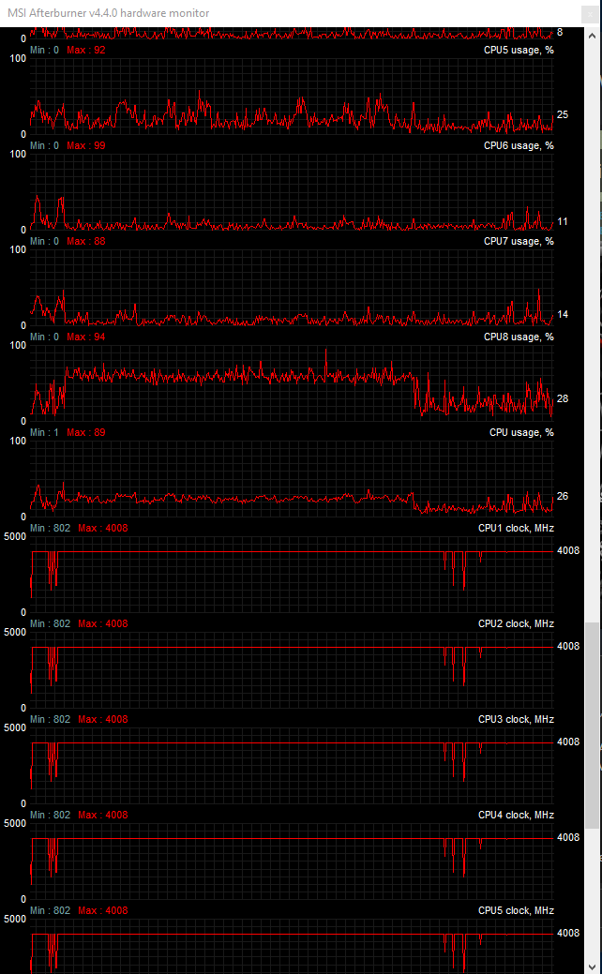602x974 pixels.
Task: Select the 'CPU8 usage, %' label
Action: (519, 337)
